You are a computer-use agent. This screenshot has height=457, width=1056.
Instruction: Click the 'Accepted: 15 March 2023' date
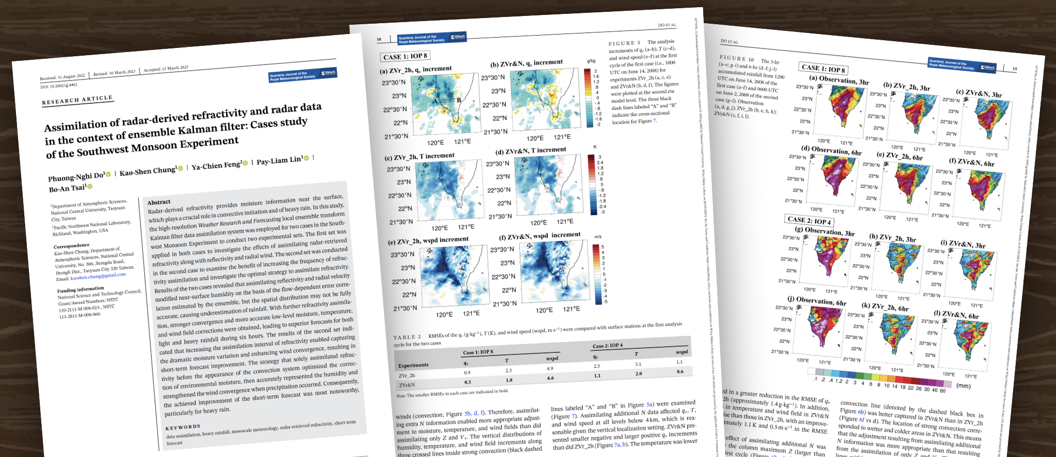click(x=166, y=69)
